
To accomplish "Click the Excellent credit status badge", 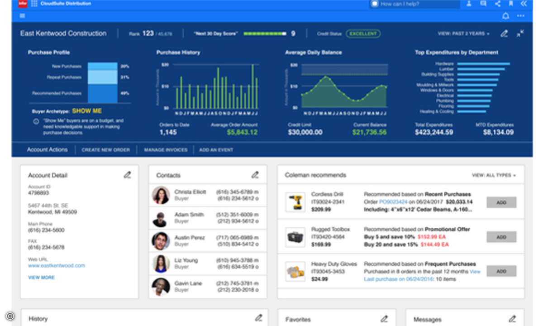I will pyautogui.click(x=363, y=34).
